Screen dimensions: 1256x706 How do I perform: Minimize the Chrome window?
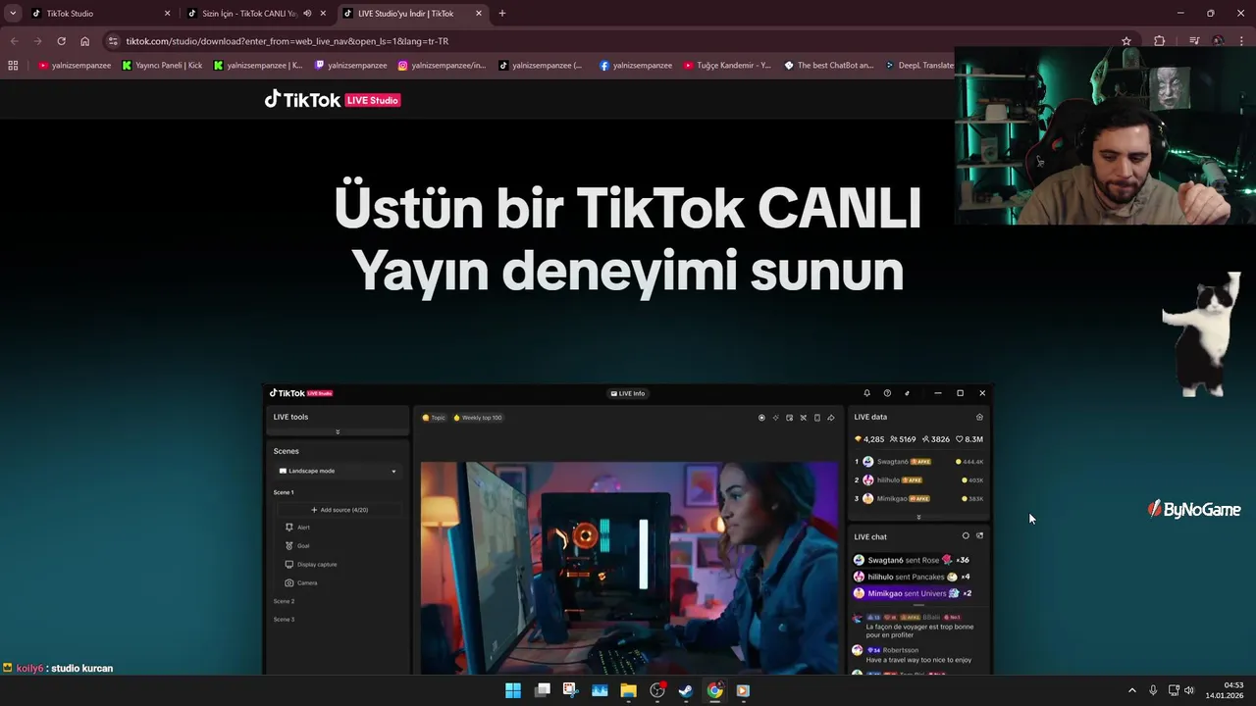point(1180,13)
